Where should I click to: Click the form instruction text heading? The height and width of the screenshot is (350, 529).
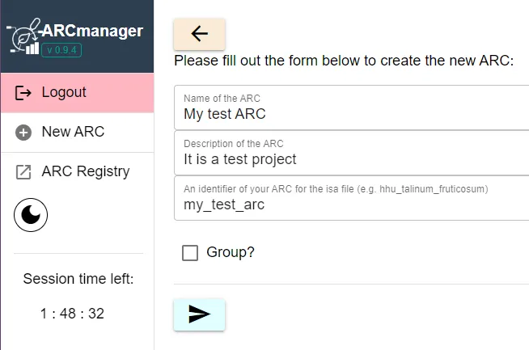click(344, 61)
